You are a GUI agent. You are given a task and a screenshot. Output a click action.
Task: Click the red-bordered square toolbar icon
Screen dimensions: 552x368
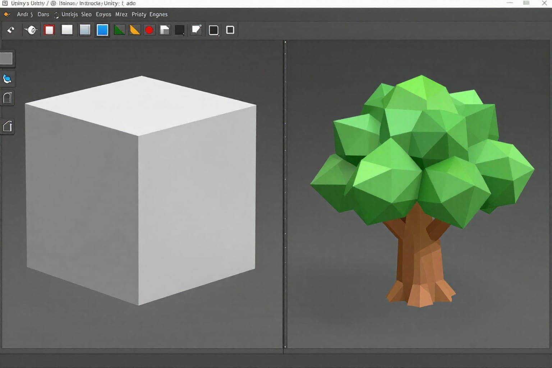point(49,30)
